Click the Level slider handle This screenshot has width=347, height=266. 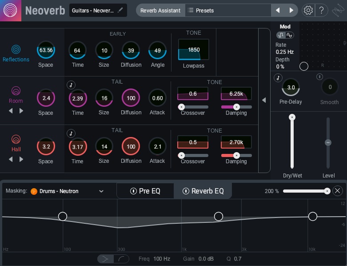(x=328, y=142)
